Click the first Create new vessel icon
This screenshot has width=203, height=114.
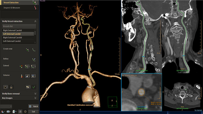pos(28,50)
